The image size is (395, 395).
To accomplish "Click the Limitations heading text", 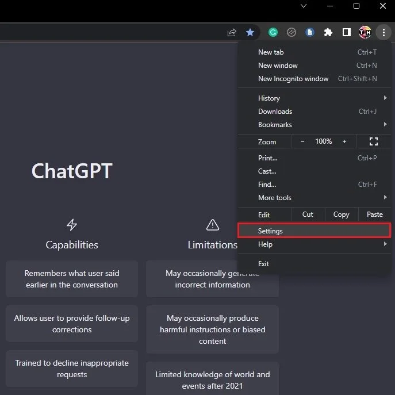I will pos(212,245).
